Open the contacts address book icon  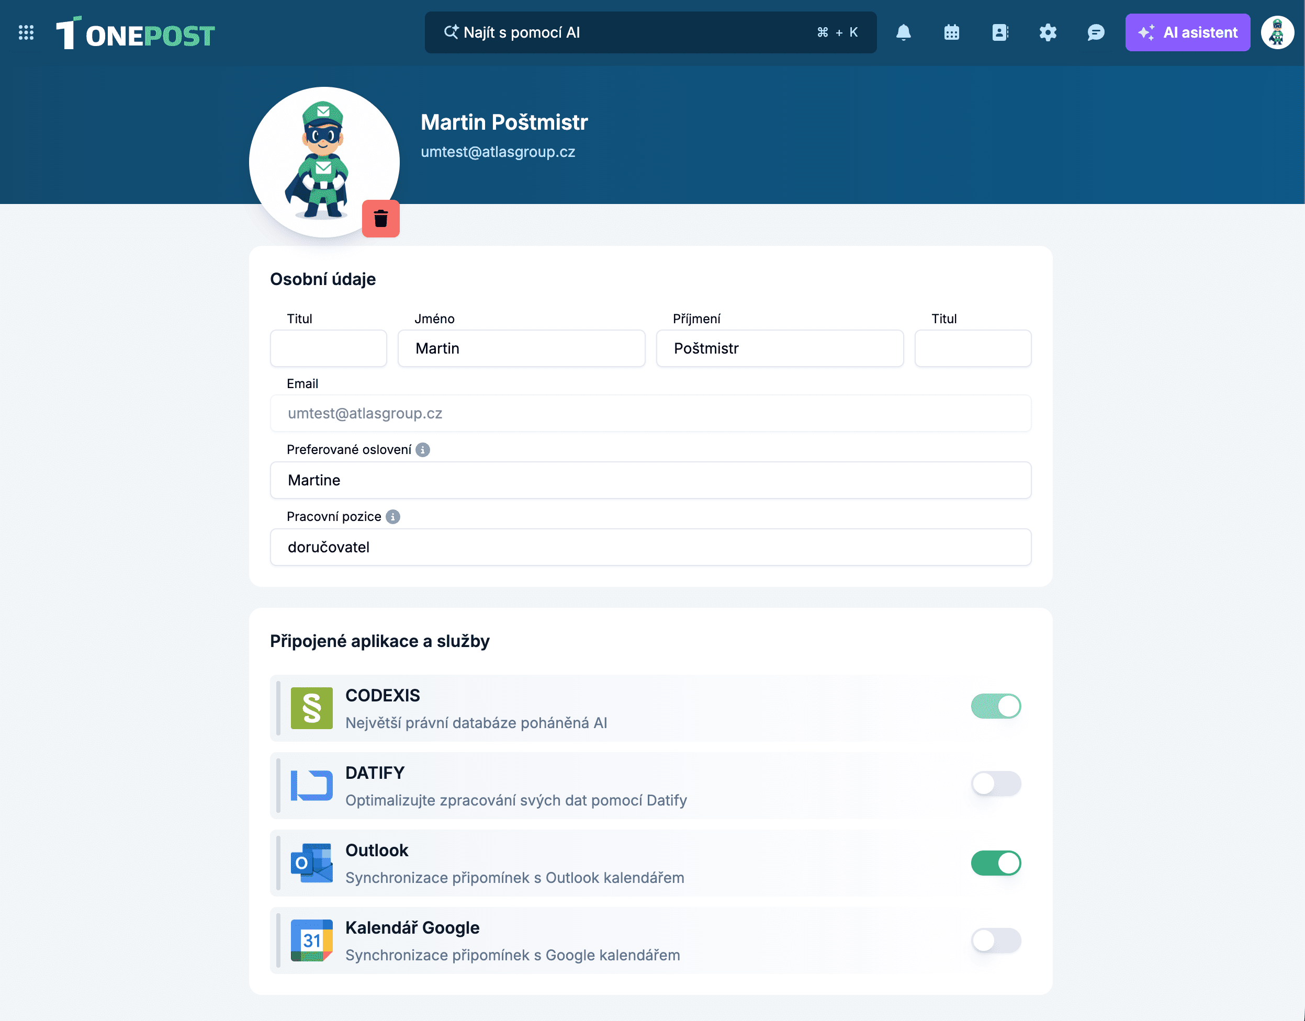[999, 32]
